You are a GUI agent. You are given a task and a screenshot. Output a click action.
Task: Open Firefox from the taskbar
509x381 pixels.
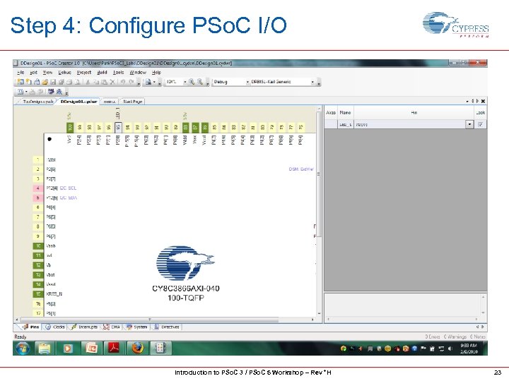click(137, 349)
